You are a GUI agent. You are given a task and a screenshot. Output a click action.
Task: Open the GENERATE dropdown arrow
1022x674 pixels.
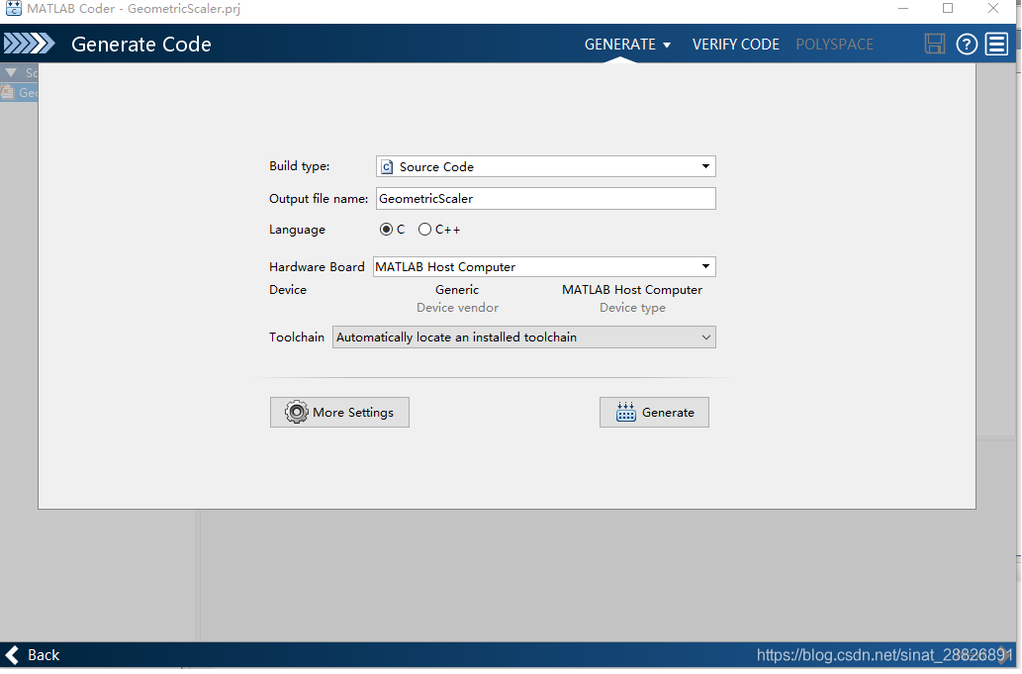(x=667, y=45)
